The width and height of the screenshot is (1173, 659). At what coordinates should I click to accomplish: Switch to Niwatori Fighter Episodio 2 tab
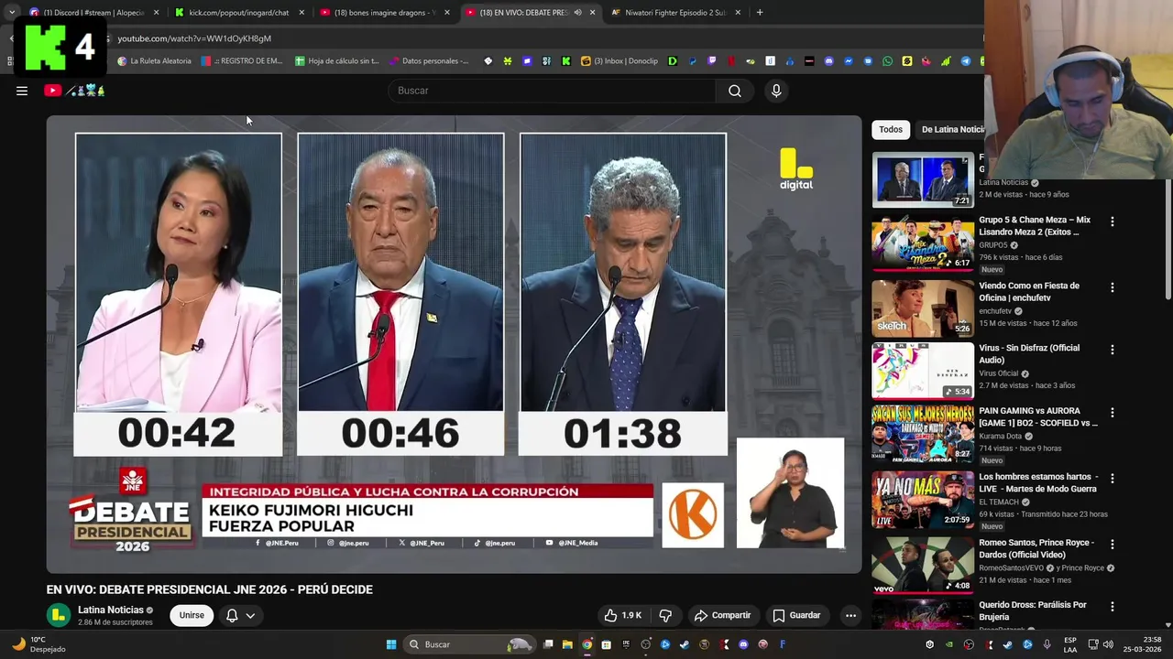[675, 13]
